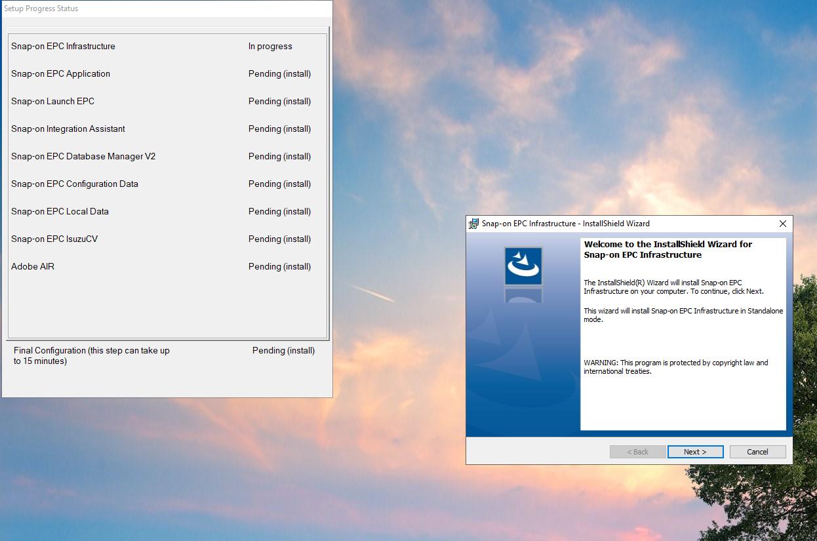
Task: Close the InstallShield Wizard window
Action: click(x=782, y=224)
